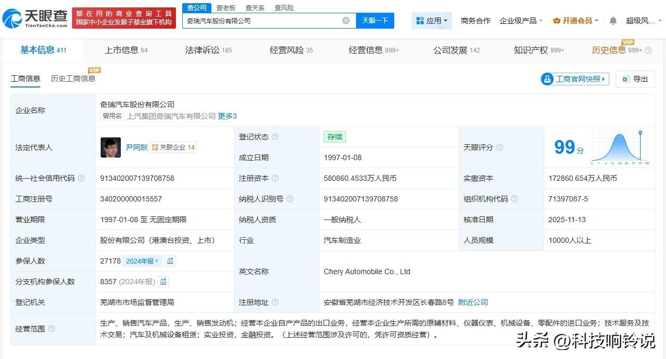Viewport: 666px width, 359px height.
Task: Select the 查关系 search tab
Action: (255, 8)
